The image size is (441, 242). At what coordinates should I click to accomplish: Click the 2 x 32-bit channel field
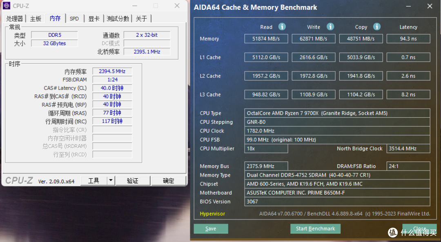tap(147, 35)
